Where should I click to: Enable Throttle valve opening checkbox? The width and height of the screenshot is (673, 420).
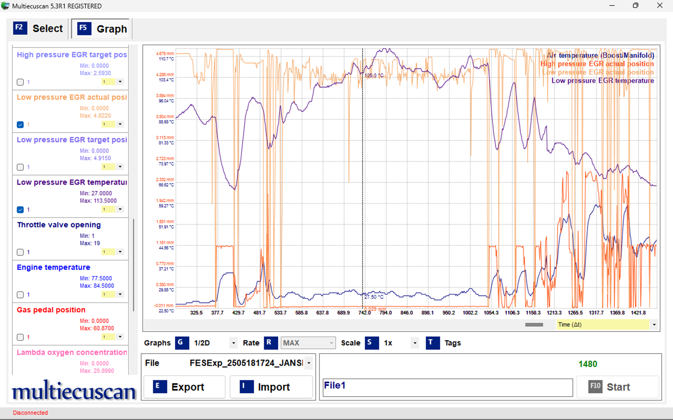(20, 252)
